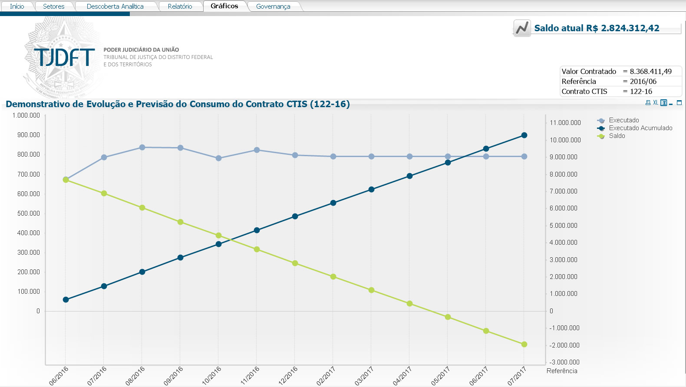Click the 06/2016 axis label
This screenshot has width=686, height=387.
click(59, 376)
